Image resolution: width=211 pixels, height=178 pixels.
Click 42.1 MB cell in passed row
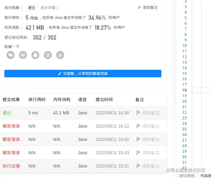coord(61,113)
